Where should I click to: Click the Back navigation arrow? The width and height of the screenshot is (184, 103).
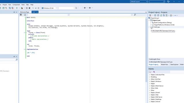coord(85,8)
